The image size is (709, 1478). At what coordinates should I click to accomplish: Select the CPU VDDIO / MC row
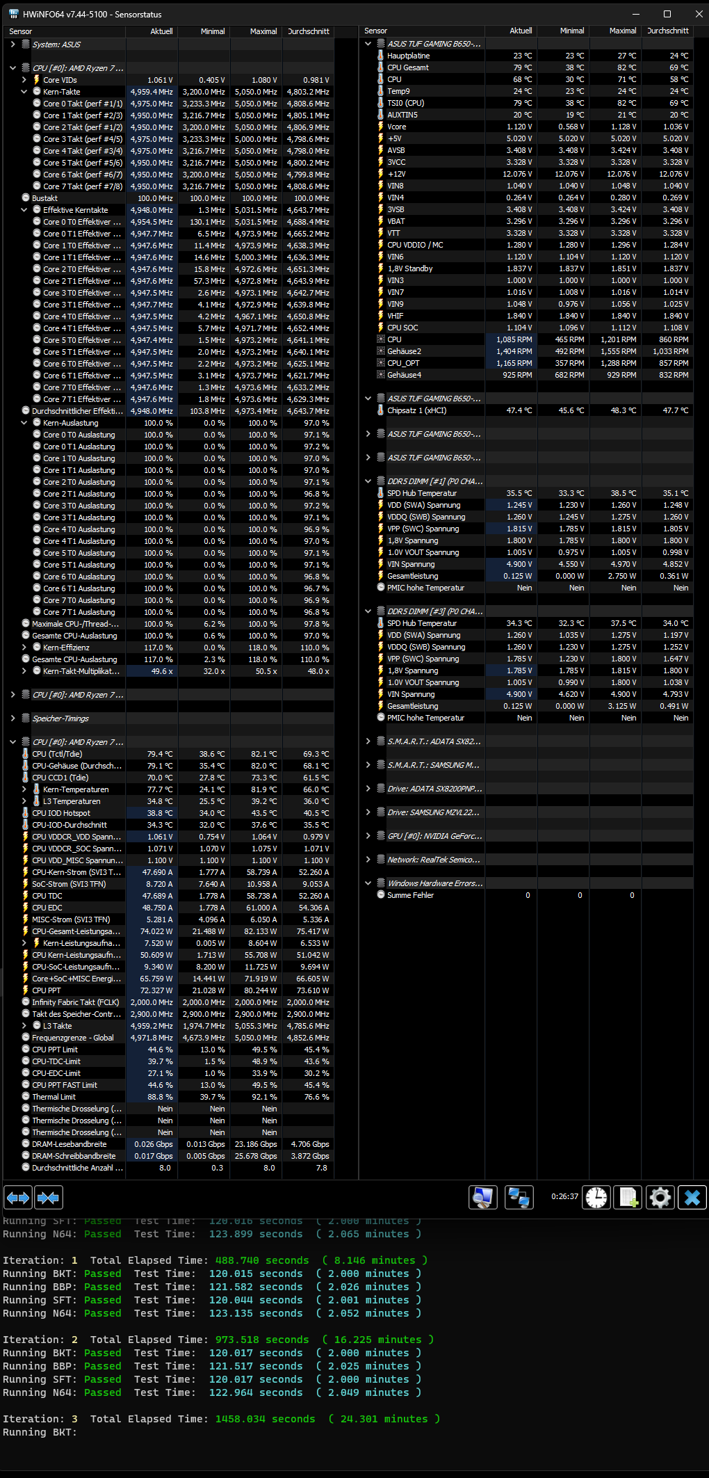coord(526,245)
